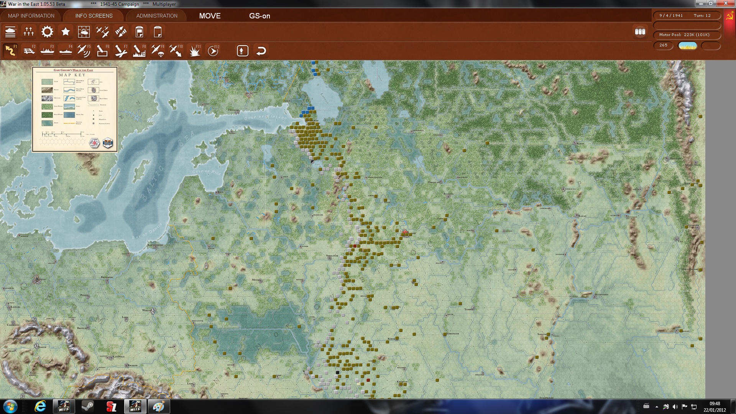Select the F10 Air transfer mode
The width and height of the screenshot is (736, 414).
[176, 51]
